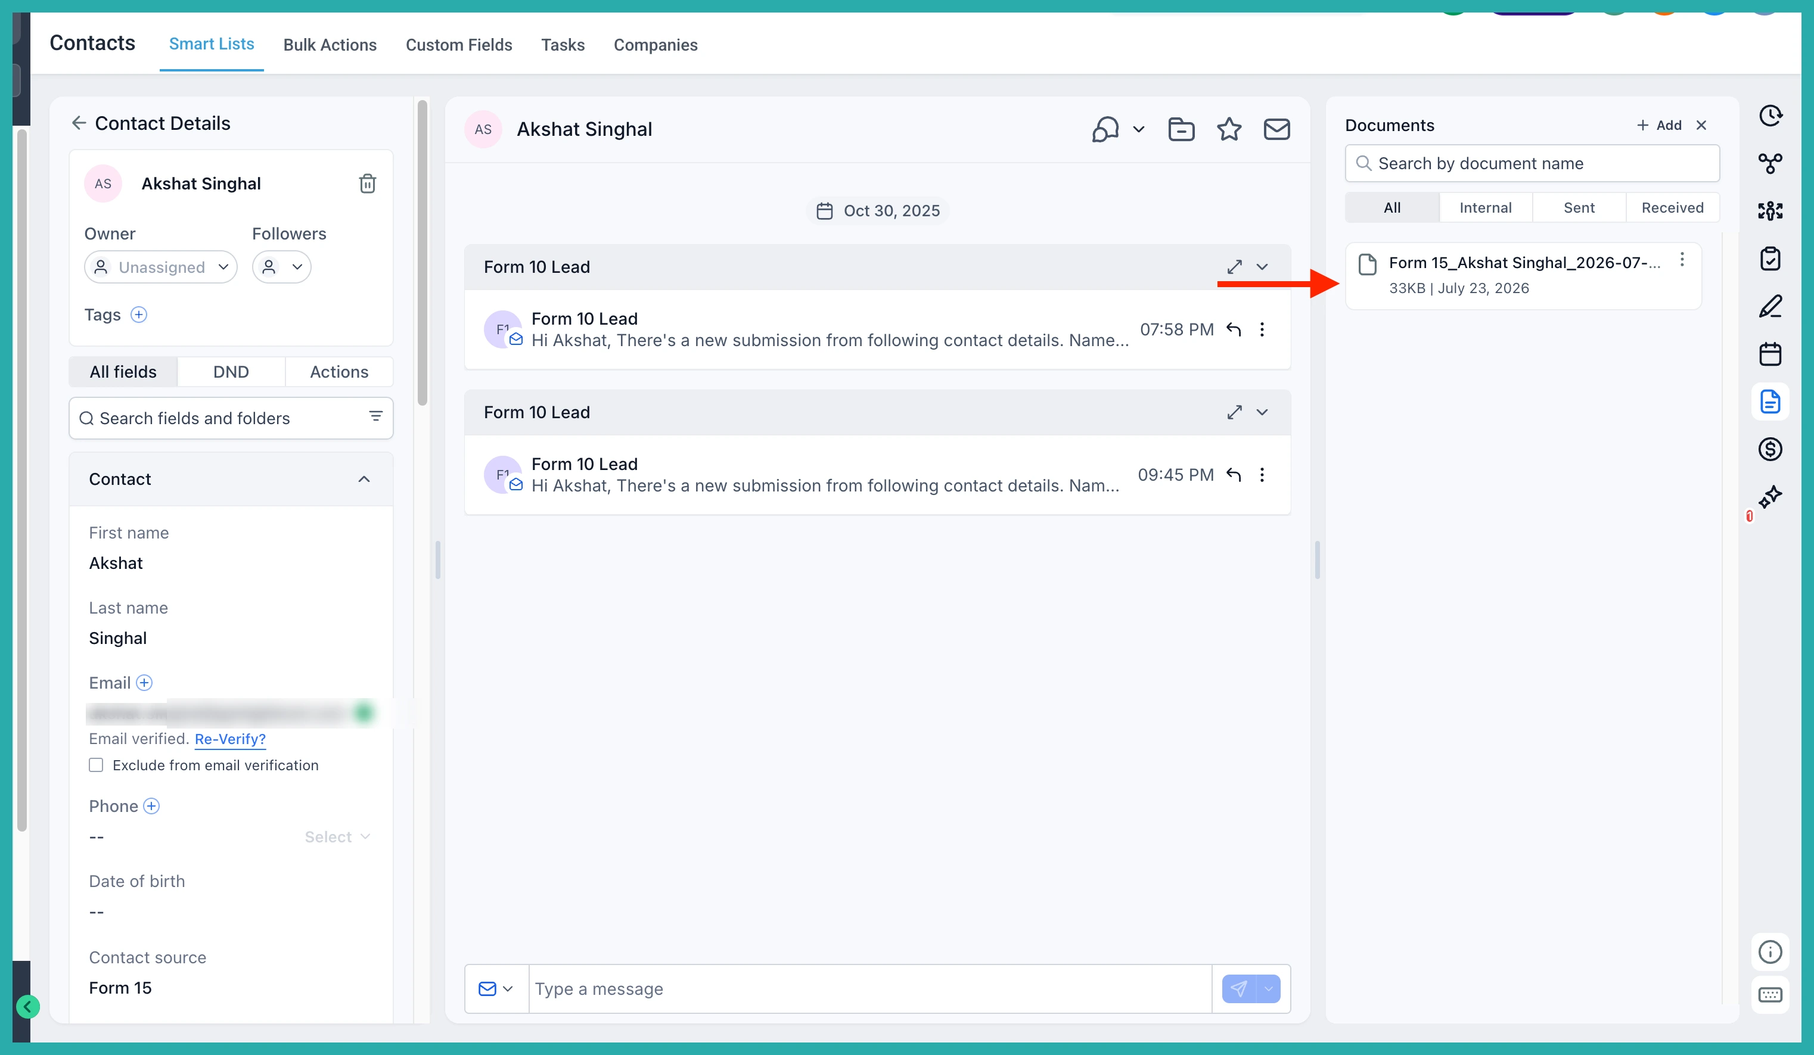This screenshot has width=1814, height=1055.
Task: Click the contact details panel scrollbar
Action: click(x=422, y=252)
